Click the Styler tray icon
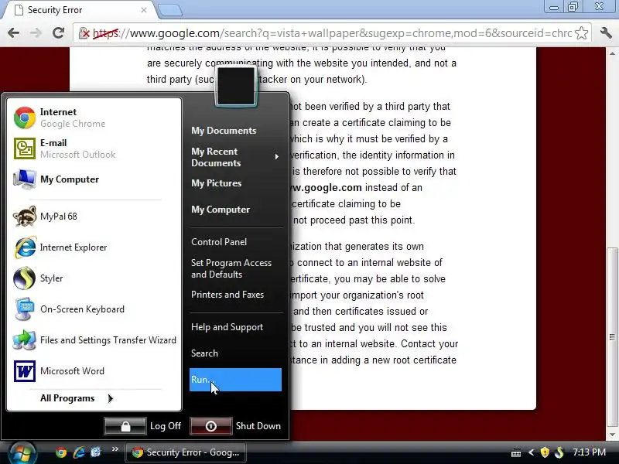The width and height of the screenshot is (619, 464). click(x=559, y=452)
